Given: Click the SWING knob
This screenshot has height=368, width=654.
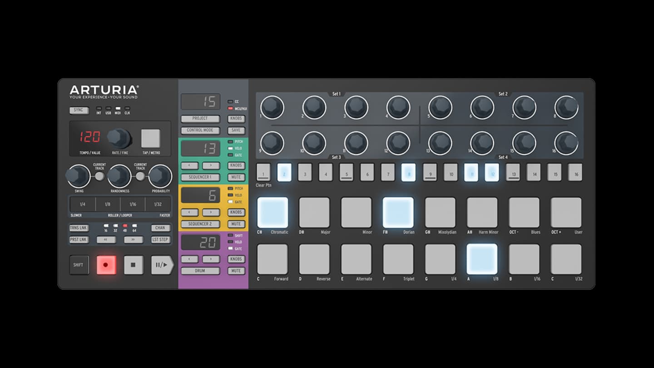Looking at the screenshot, I should 78,176.
